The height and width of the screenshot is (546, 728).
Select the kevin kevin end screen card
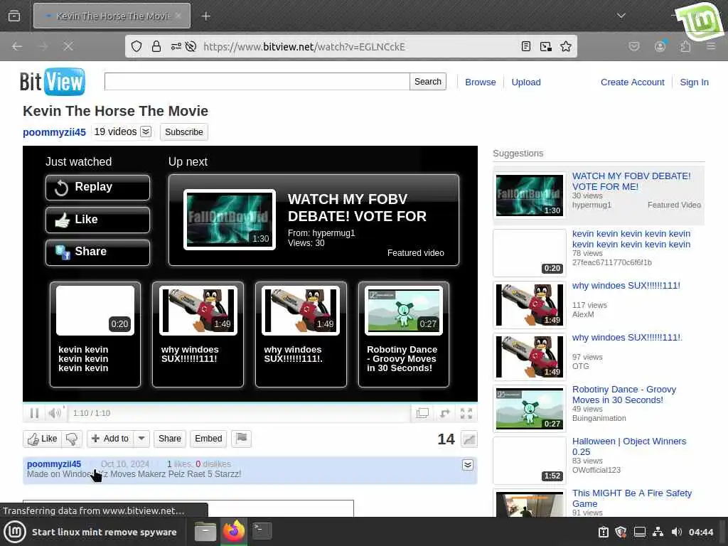95,334
